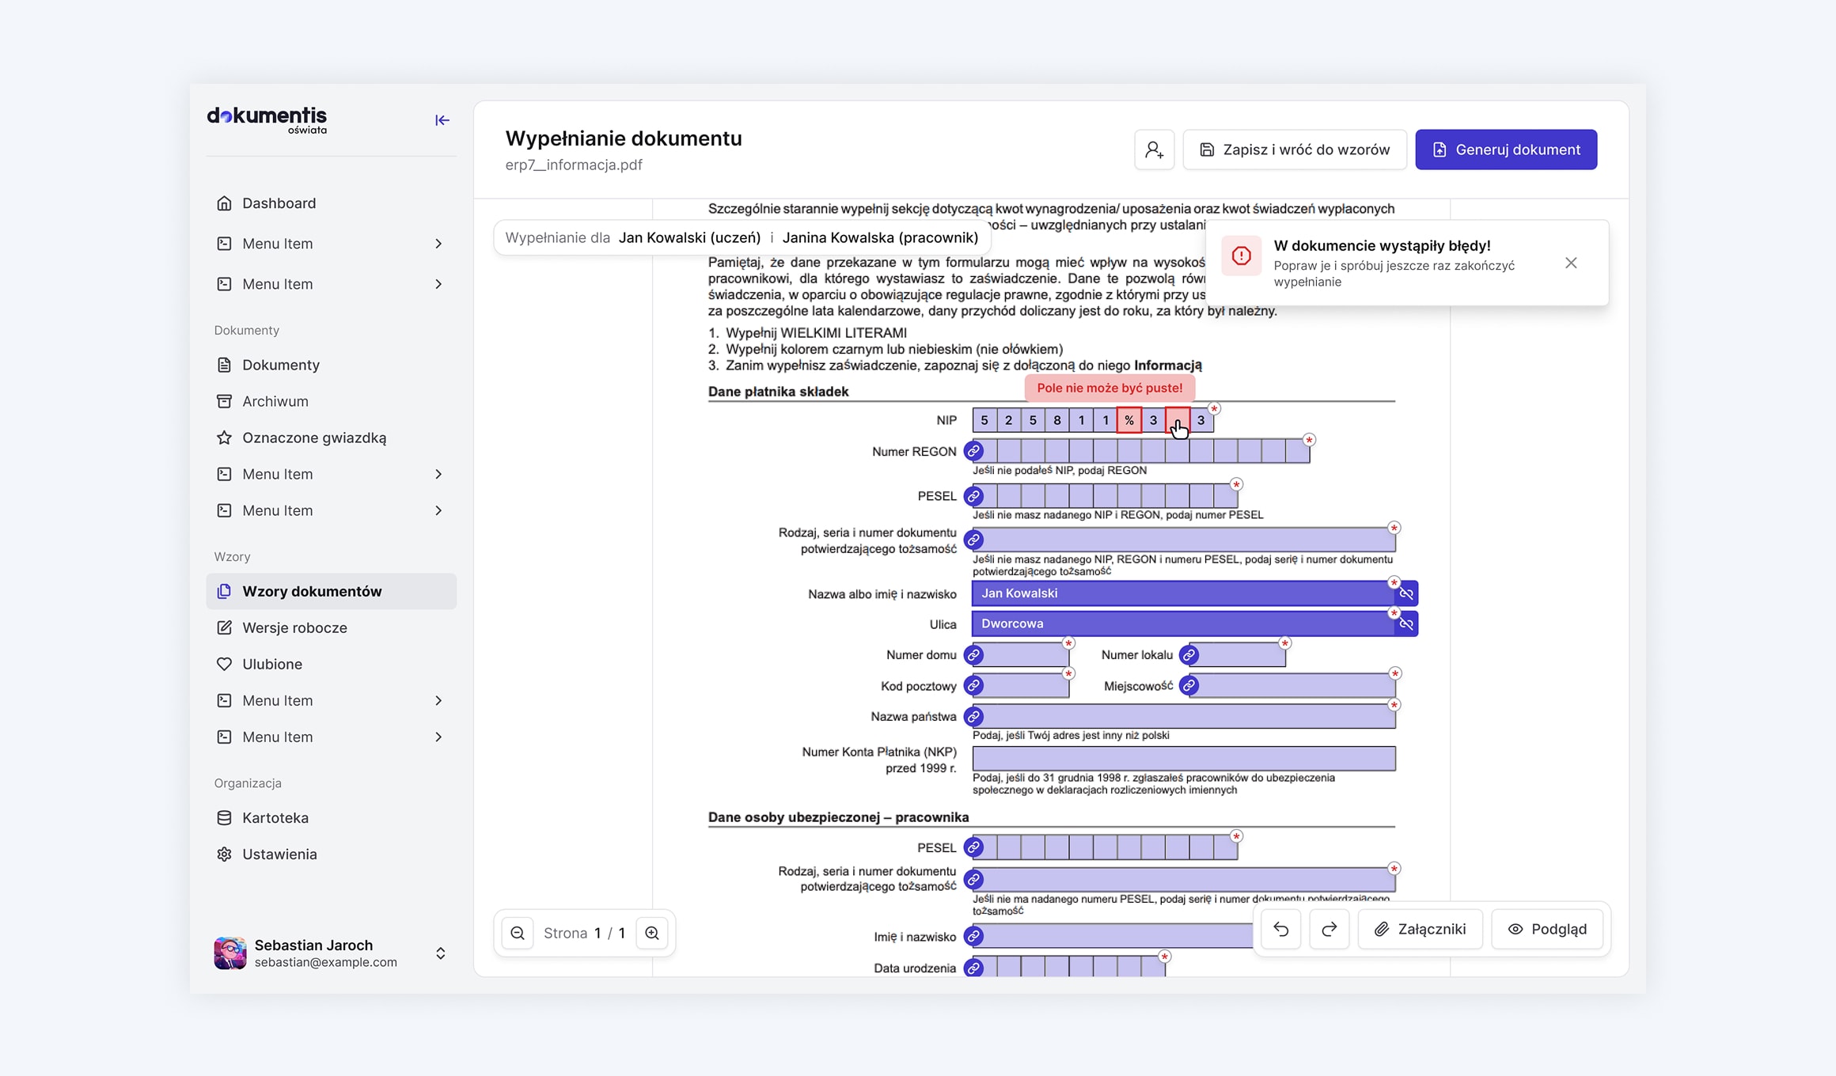The width and height of the screenshot is (1836, 1076).
Task: Click link icon next to Nazwa państwa
Action: tap(974, 717)
